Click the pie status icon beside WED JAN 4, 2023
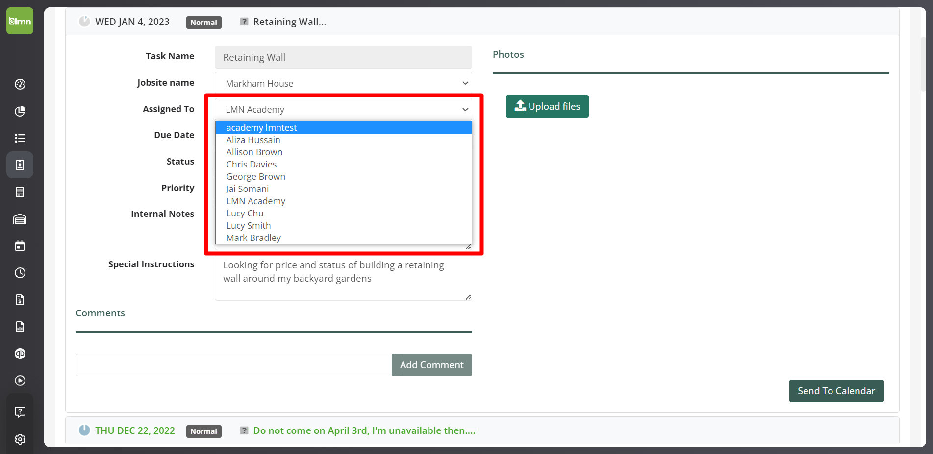933x454 pixels. (84, 22)
